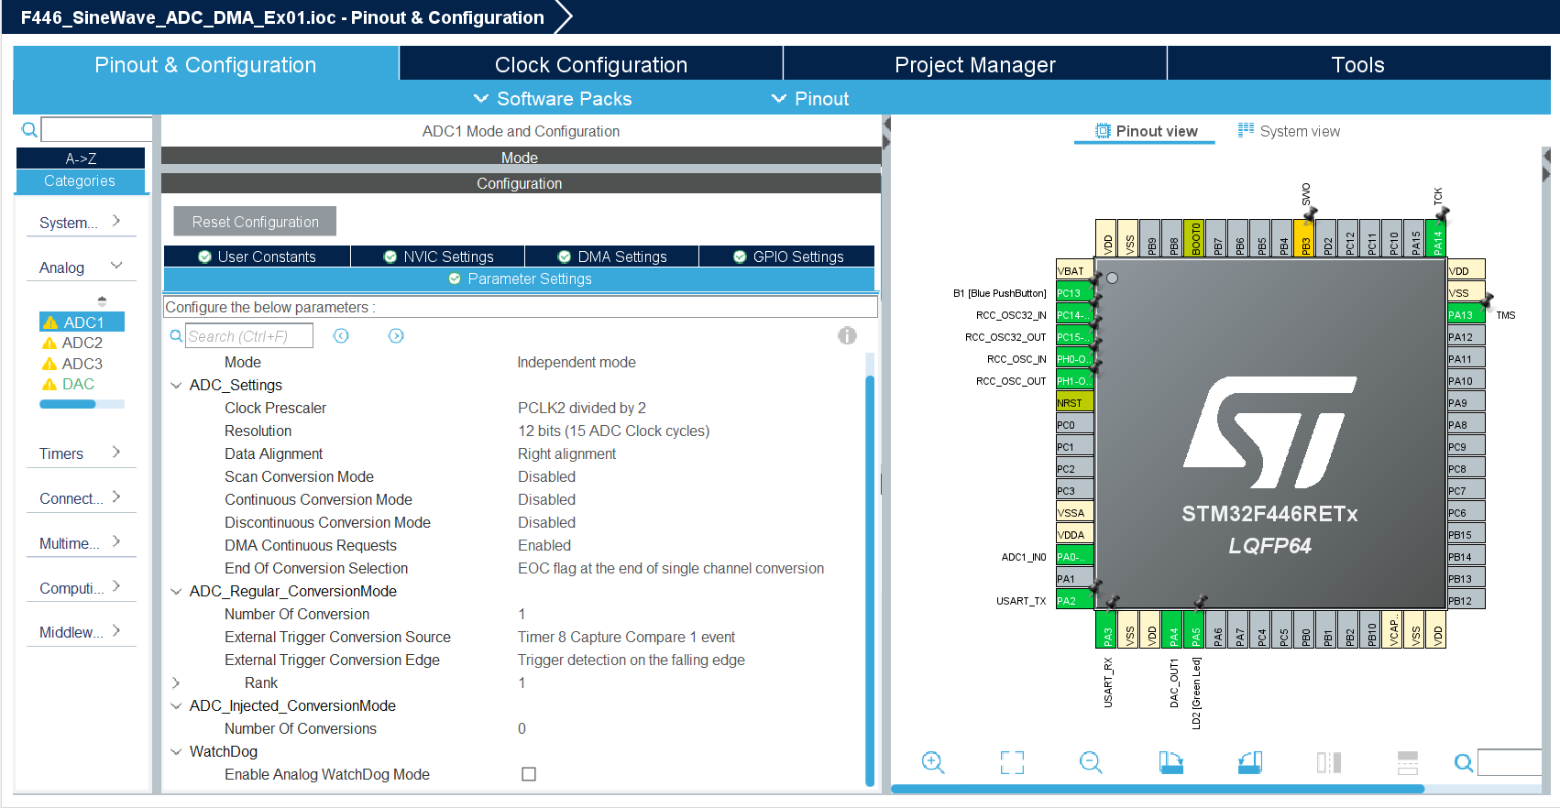Viewport: 1560px width, 808px height.
Task: Click the categories search magnifier icon
Action: click(x=29, y=130)
